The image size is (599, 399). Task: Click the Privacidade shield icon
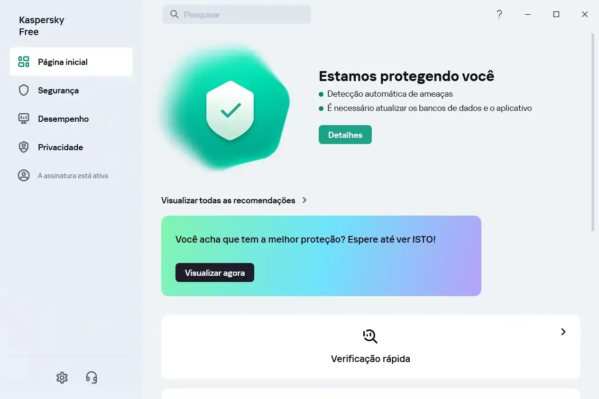click(24, 147)
